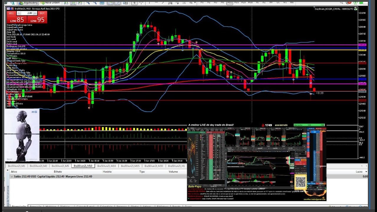Sort by Bilhete column header
377x212 pixels.
click(58, 172)
